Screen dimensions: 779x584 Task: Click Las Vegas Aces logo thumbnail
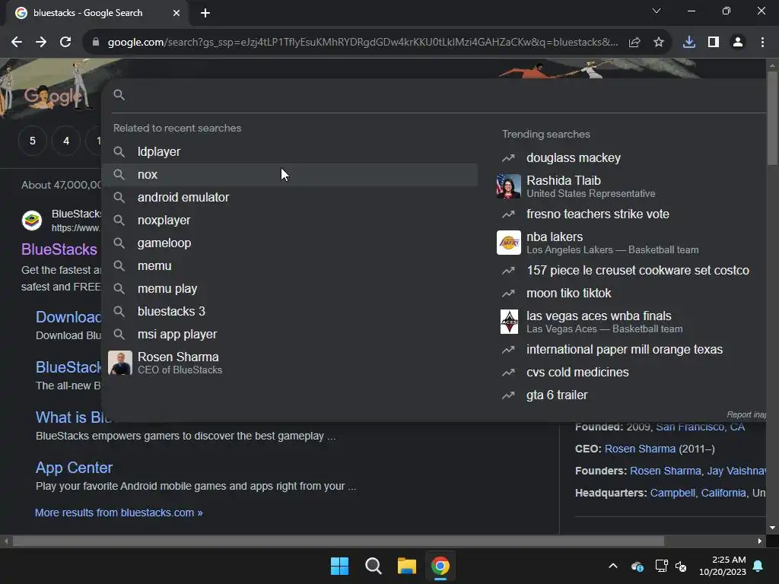(x=509, y=322)
